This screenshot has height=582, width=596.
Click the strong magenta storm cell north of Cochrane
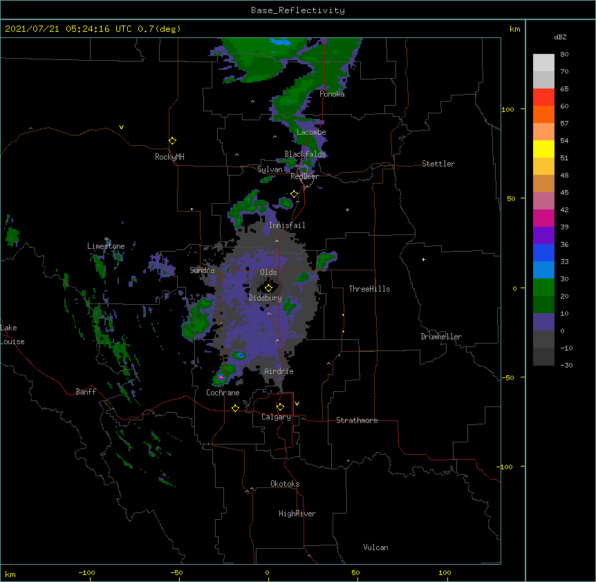click(221, 377)
